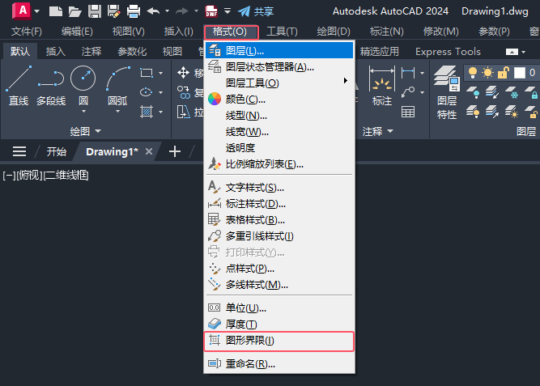This screenshot has height=386, width=540.
Task: Click the Leader tool icon
Action: (408, 92)
